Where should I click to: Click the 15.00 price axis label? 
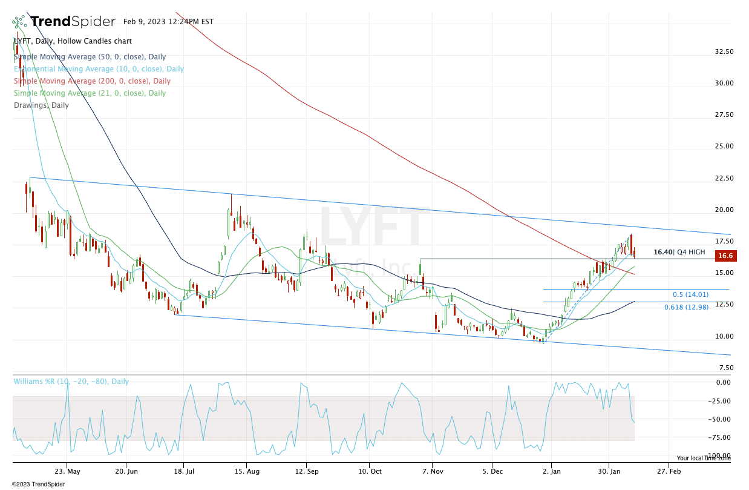(724, 273)
